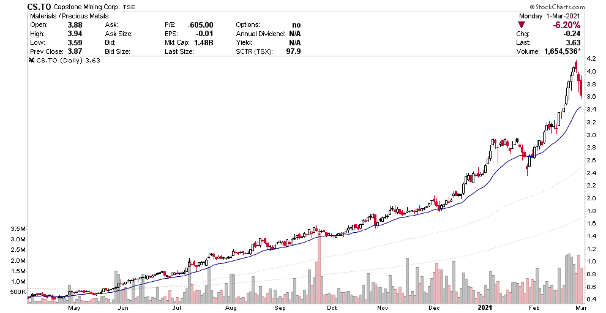Click the Yield N/A value
The height and width of the screenshot is (313, 606).
click(x=295, y=42)
